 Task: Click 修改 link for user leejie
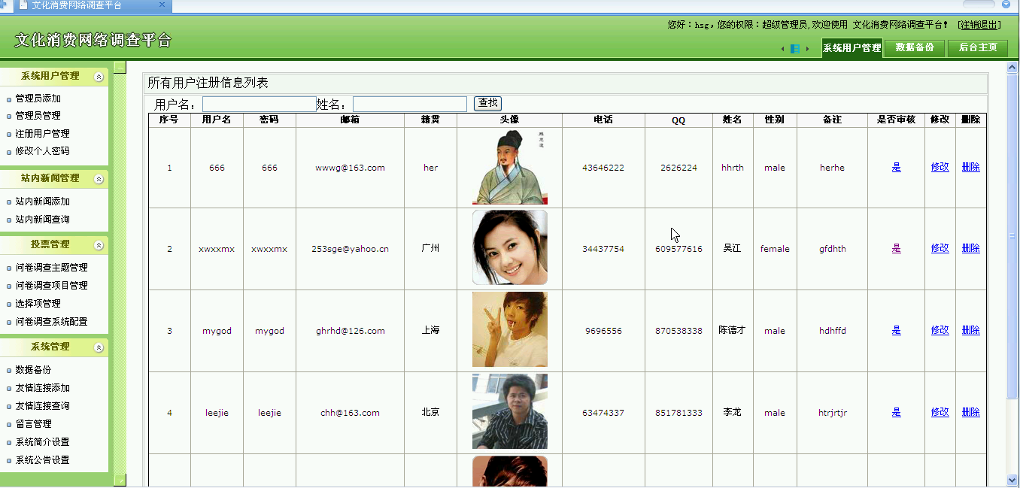(940, 412)
